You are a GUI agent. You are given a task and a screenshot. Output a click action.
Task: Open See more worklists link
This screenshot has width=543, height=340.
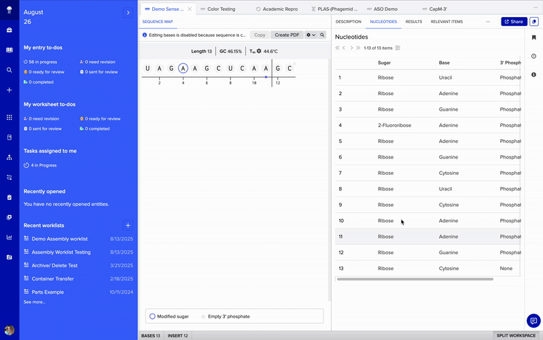click(x=35, y=302)
